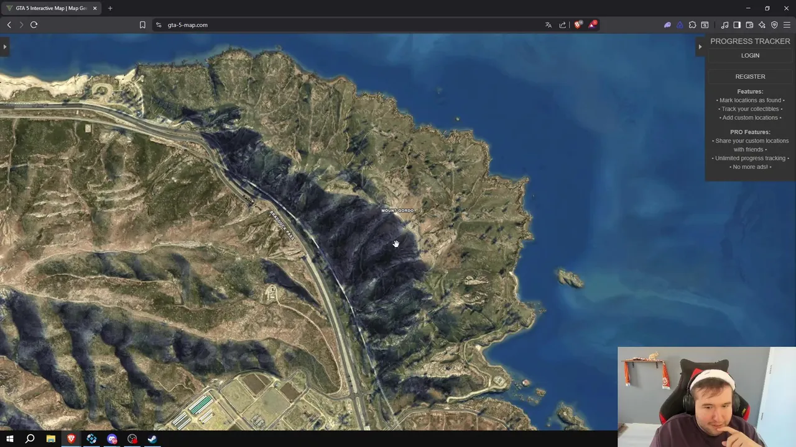Open the purple ghost extension icon
Screen dimensions: 796x447
pos(667,25)
